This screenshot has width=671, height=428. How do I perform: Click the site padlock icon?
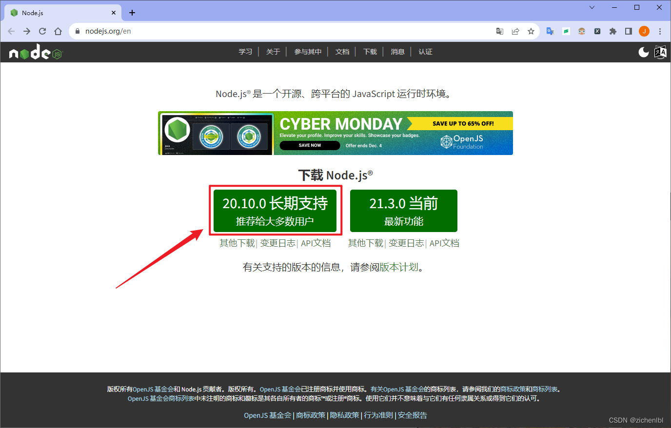(77, 31)
